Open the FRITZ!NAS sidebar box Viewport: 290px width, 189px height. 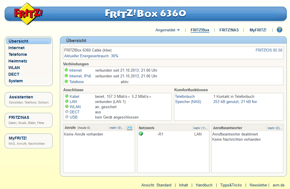coord(29,120)
